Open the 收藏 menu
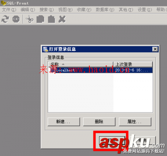 84,10
